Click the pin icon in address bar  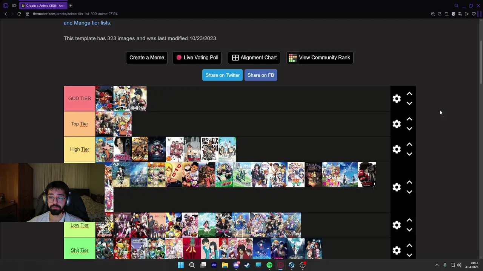440,14
